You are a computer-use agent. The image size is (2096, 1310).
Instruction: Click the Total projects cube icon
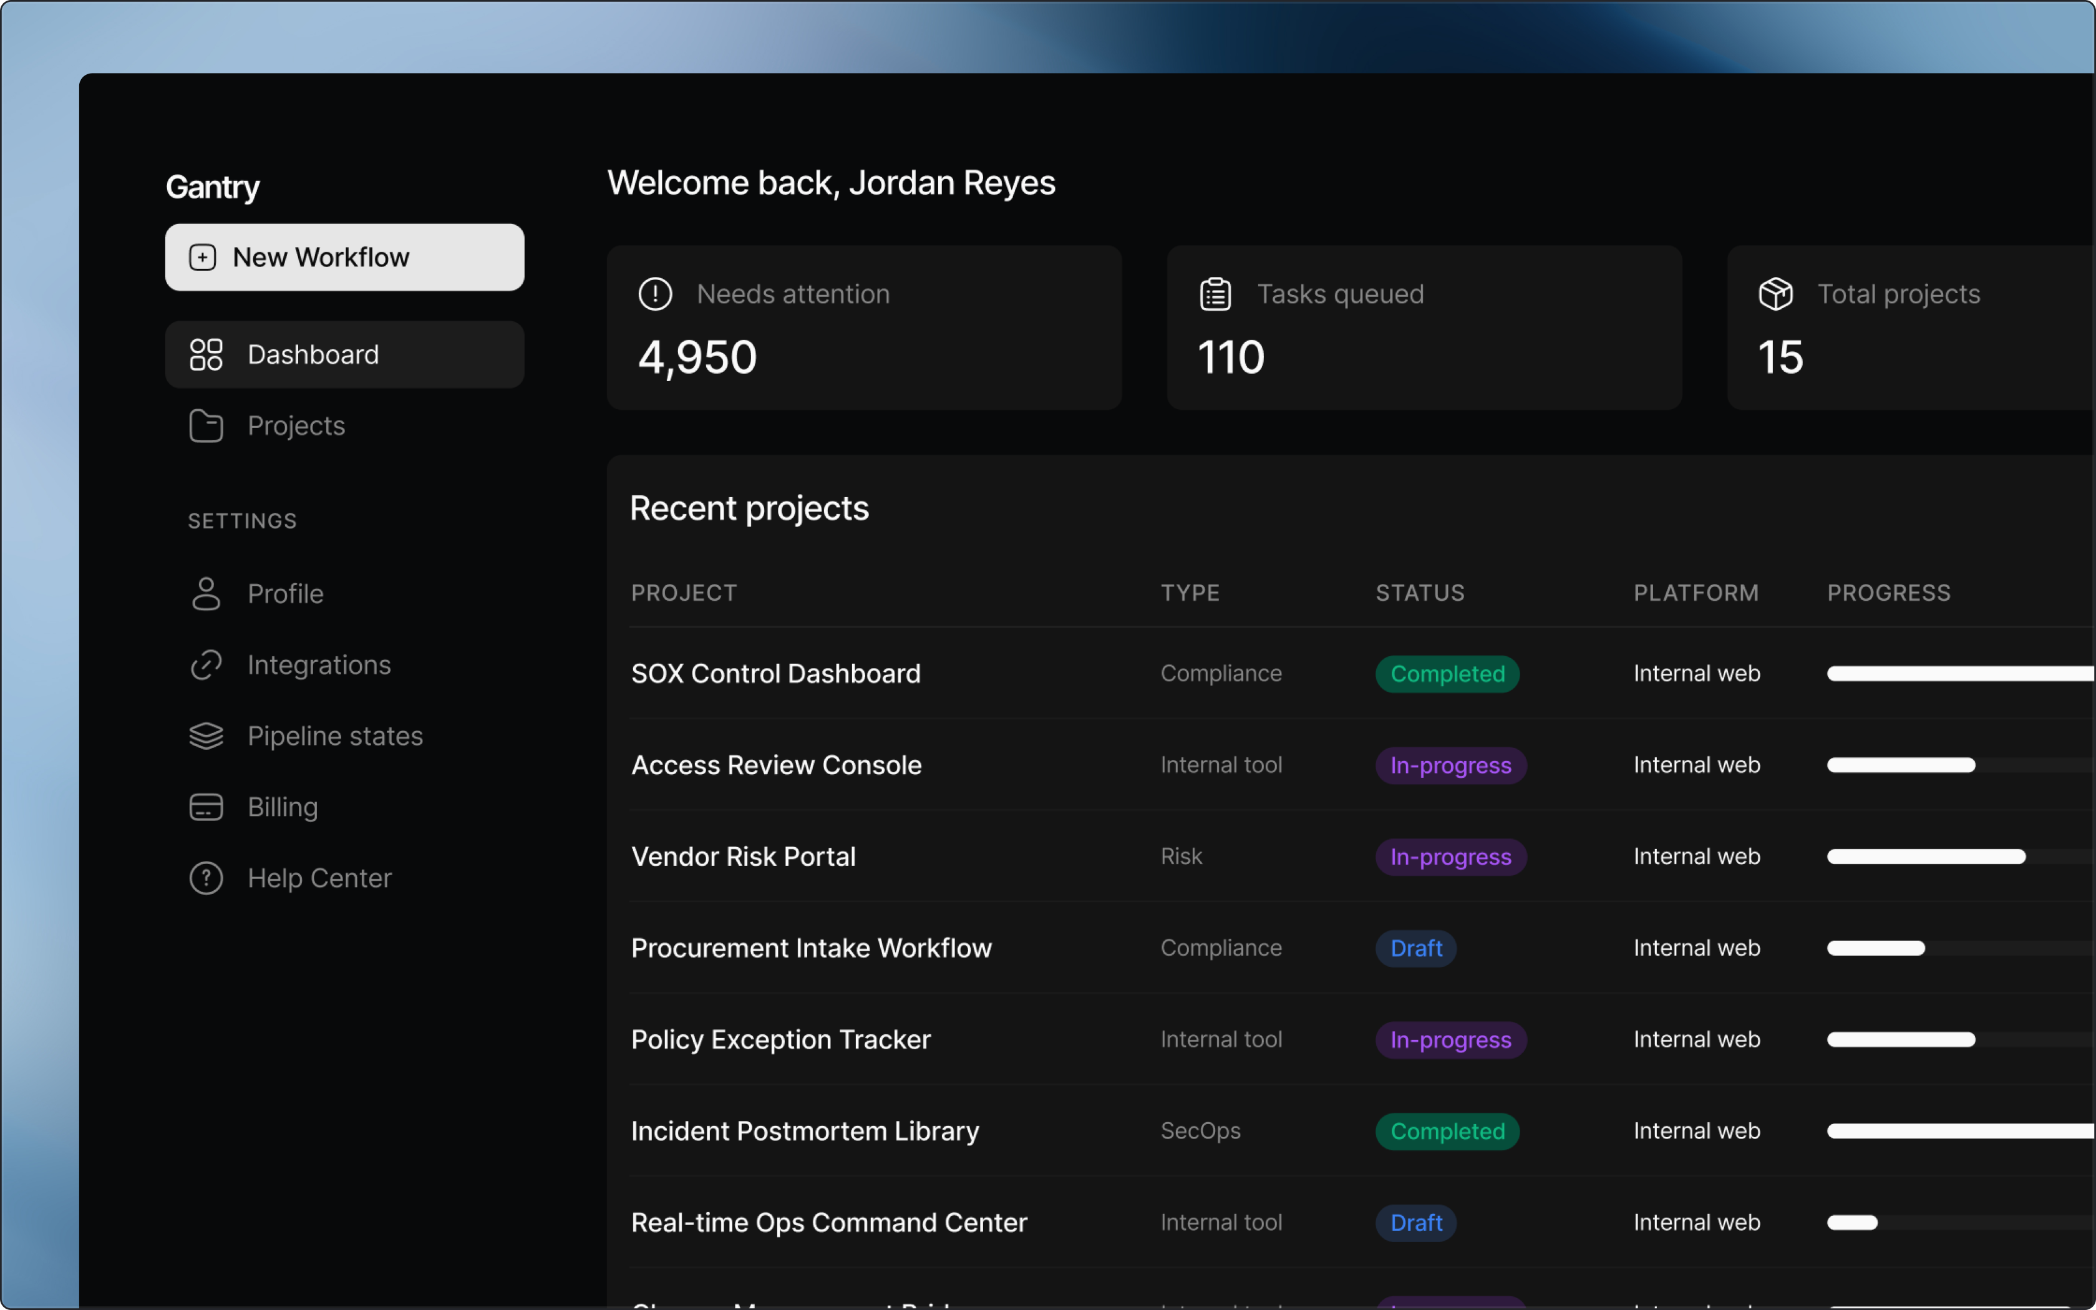click(x=1775, y=294)
